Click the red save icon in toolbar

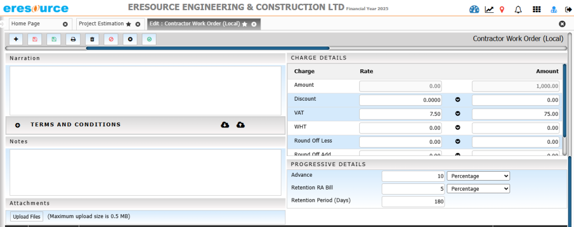click(x=35, y=39)
